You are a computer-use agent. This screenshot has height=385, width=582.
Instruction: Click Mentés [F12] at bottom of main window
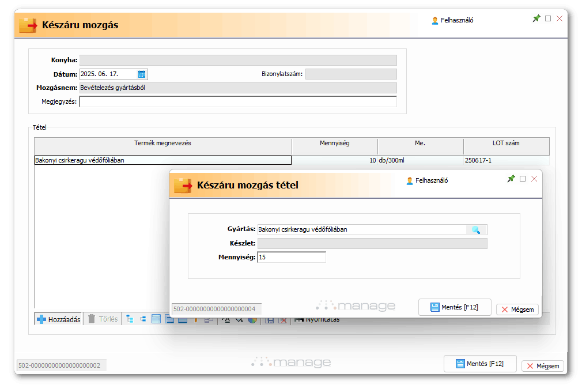(479, 364)
